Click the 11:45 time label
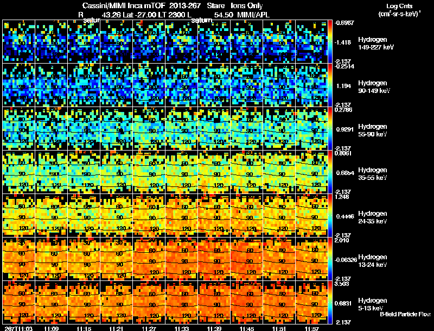The width and height of the screenshot is (434, 331). click(x=247, y=329)
